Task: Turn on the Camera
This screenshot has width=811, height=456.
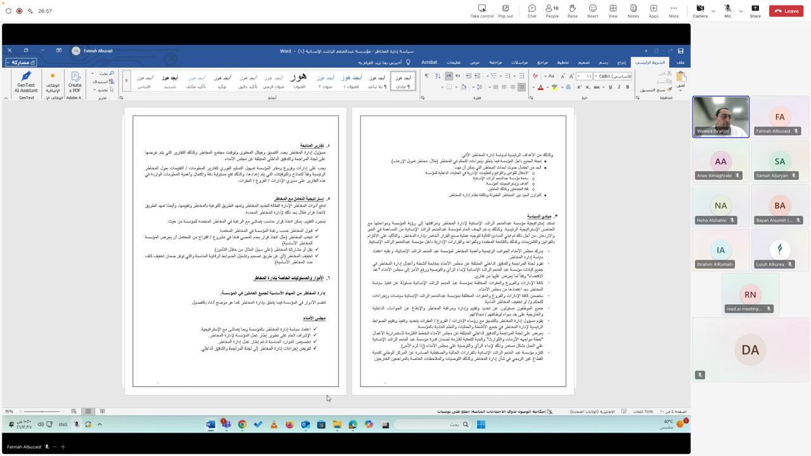Action: [x=700, y=11]
